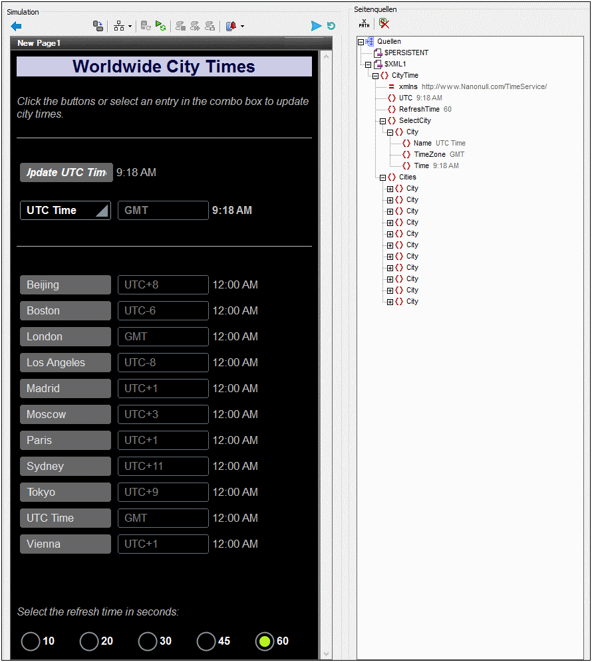This screenshot has height=662, width=592.
Task: Select the 60 seconds refresh radio button
Action: pyautogui.click(x=265, y=641)
